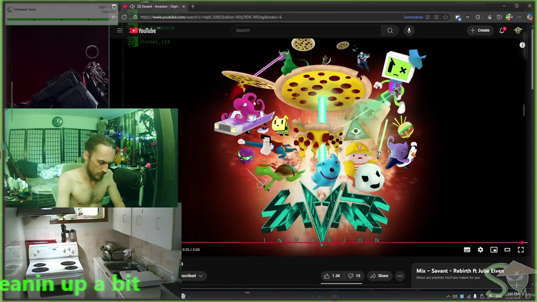Mute the Savant Invasion tab audio

tap(132, 6)
